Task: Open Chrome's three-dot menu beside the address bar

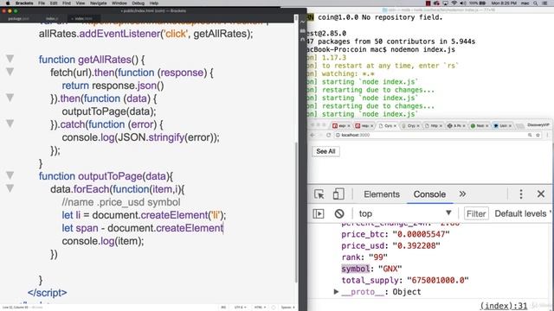Action: 548,135
